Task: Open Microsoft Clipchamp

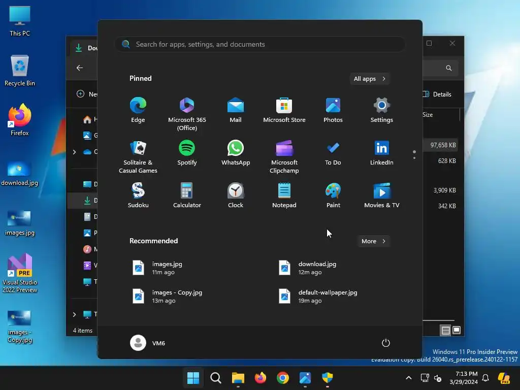Action: [284, 156]
